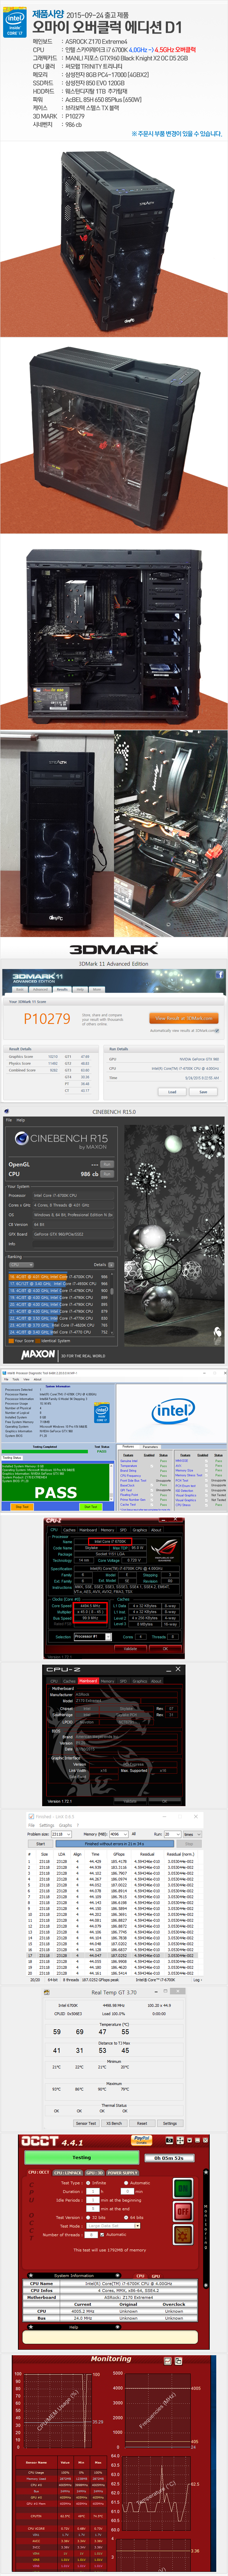This screenshot has width=228, height=2576.
Task: Open the Results tab in 3DMark 11
Action: coord(62,989)
